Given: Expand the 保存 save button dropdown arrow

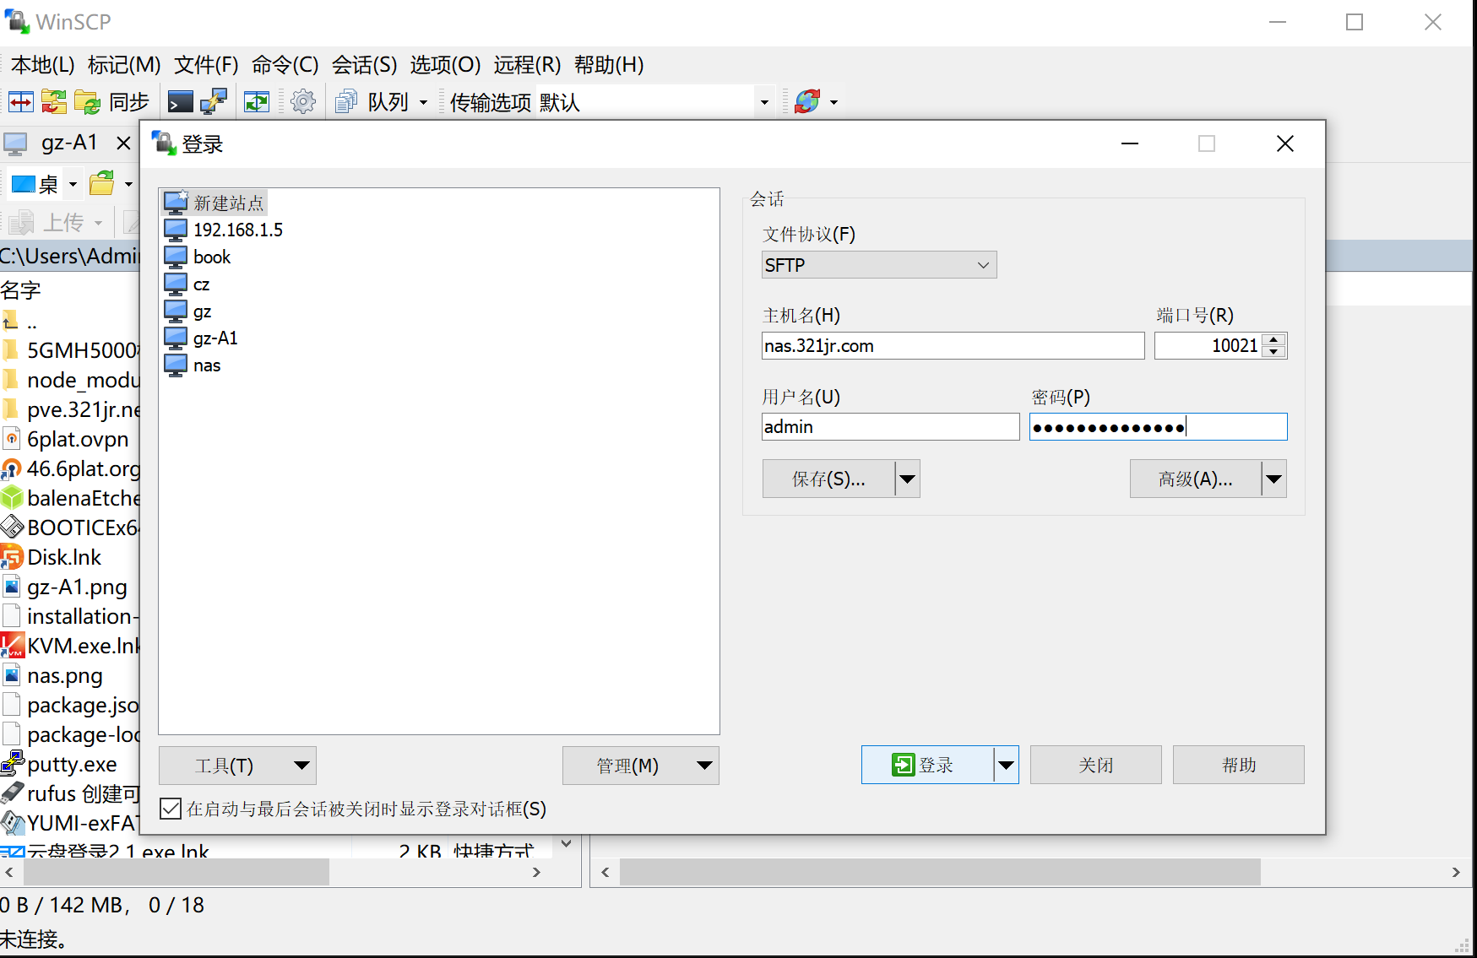Looking at the screenshot, I should coord(907,479).
